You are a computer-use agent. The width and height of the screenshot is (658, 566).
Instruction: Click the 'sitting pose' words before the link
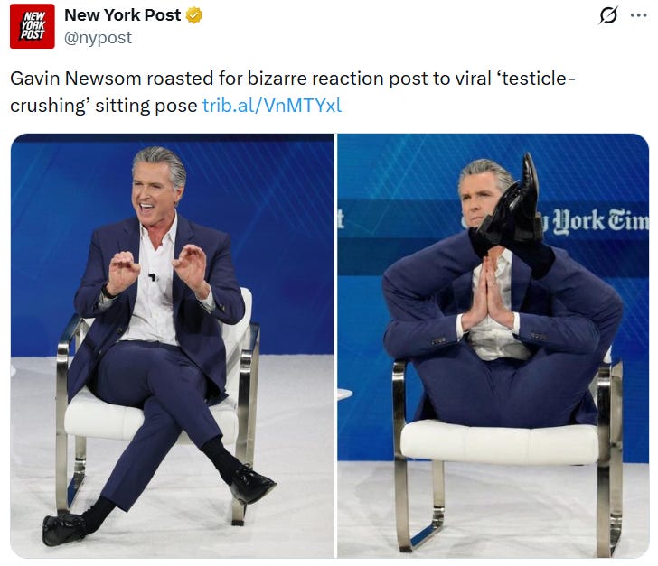click(146, 106)
